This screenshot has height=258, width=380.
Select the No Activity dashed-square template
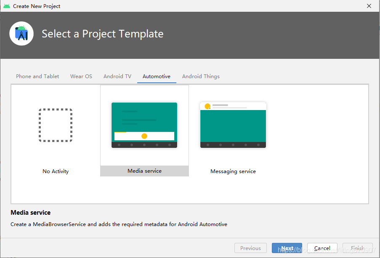coord(56,125)
